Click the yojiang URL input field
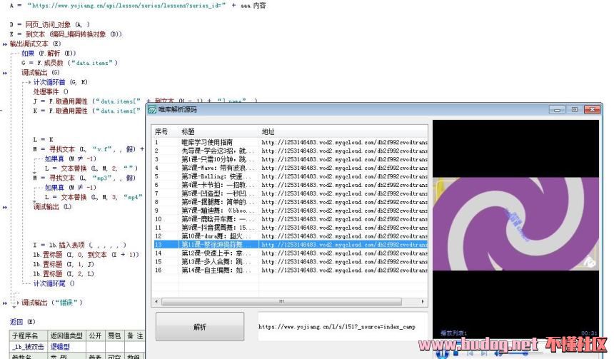 [x=343, y=326]
